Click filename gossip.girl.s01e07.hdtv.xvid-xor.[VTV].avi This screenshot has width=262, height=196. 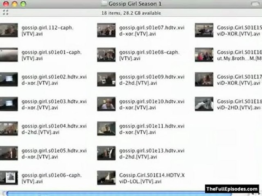[152, 31]
